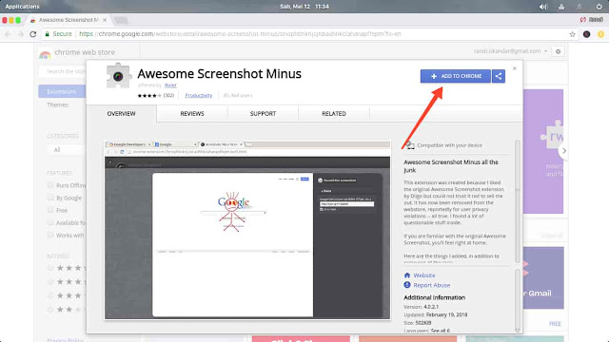Click the Report Abuse warning icon
The image size is (609, 342).
click(x=407, y=285)
